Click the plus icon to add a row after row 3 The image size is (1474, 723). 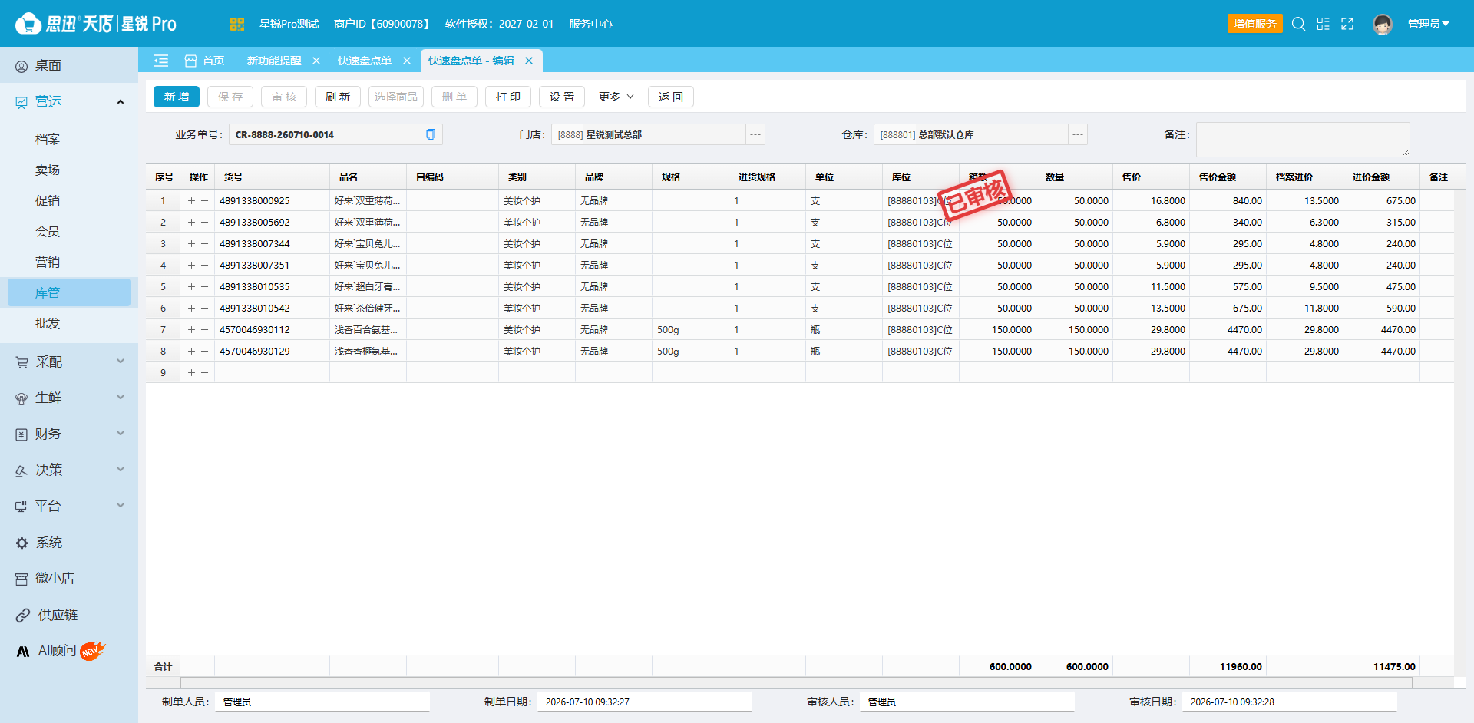(191, 243)
